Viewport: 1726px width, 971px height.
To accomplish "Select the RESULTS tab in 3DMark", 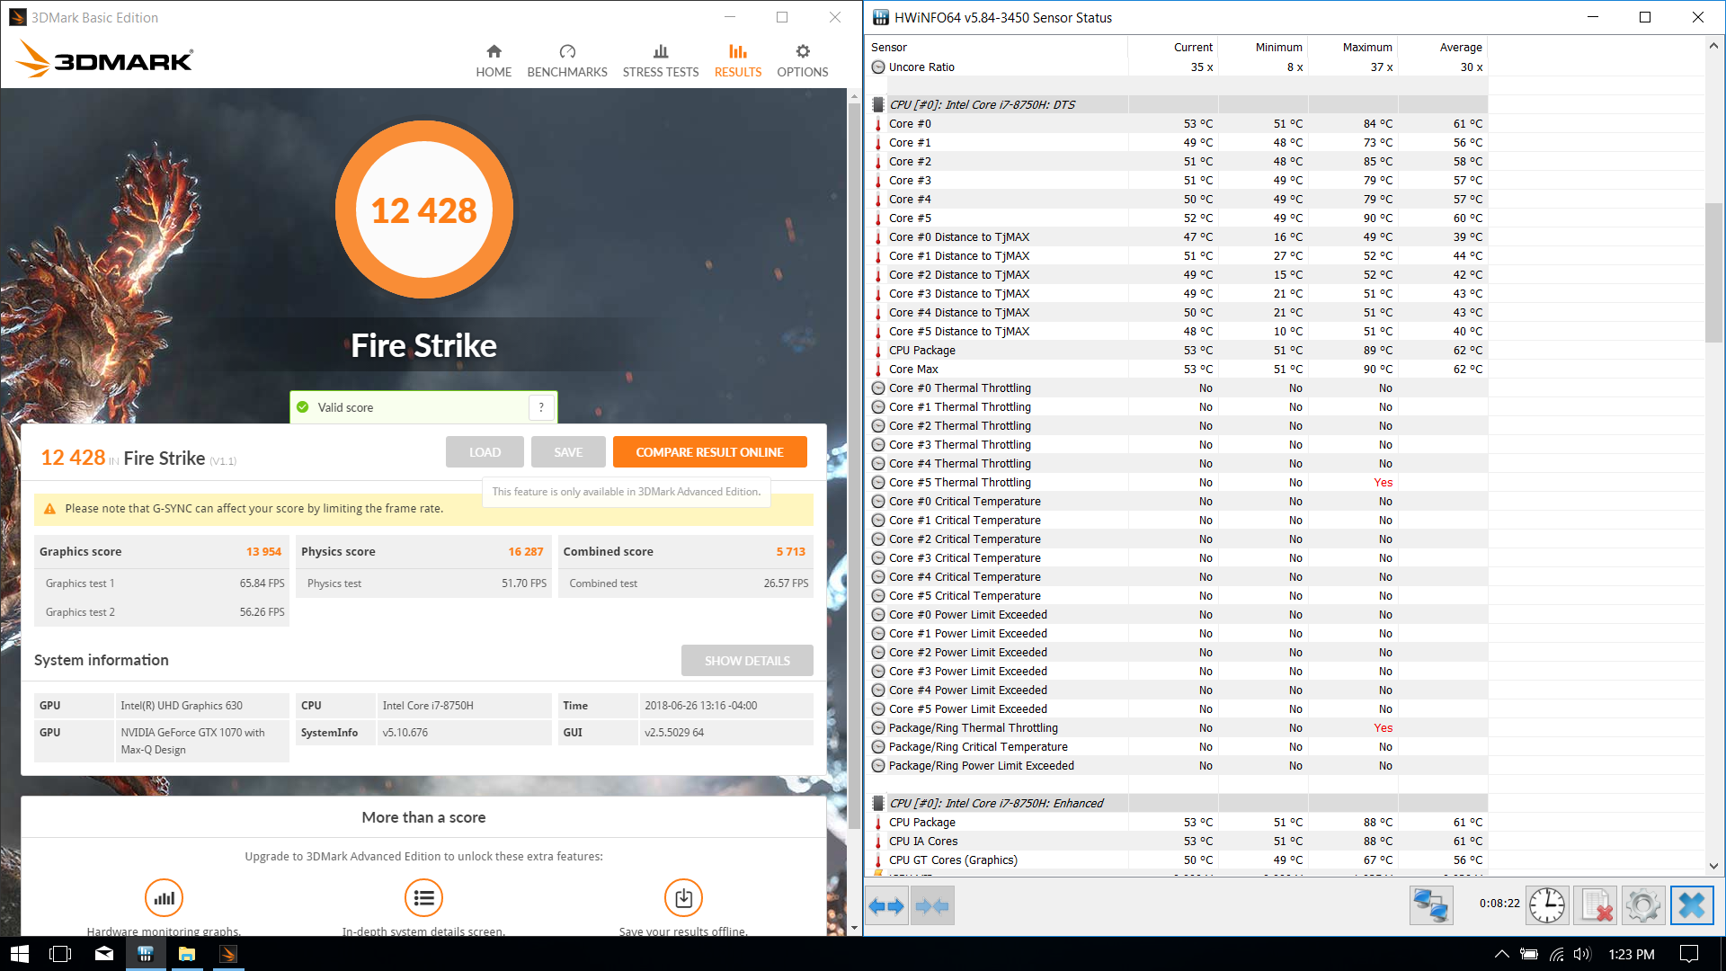I will point(738,61).
